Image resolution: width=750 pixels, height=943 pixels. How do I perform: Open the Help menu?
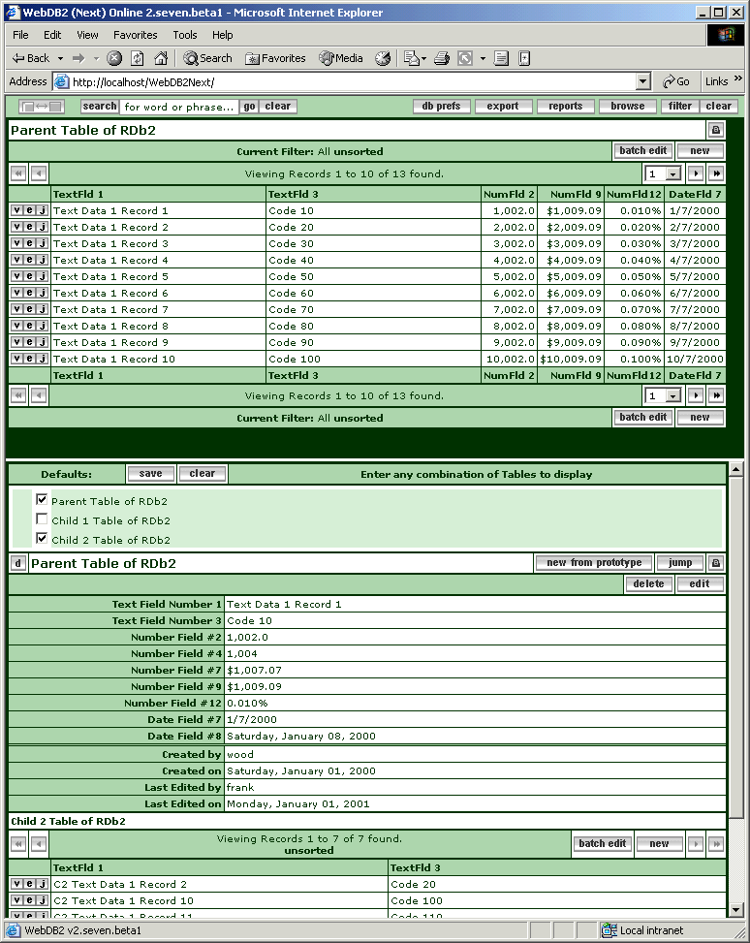point(222,35)
